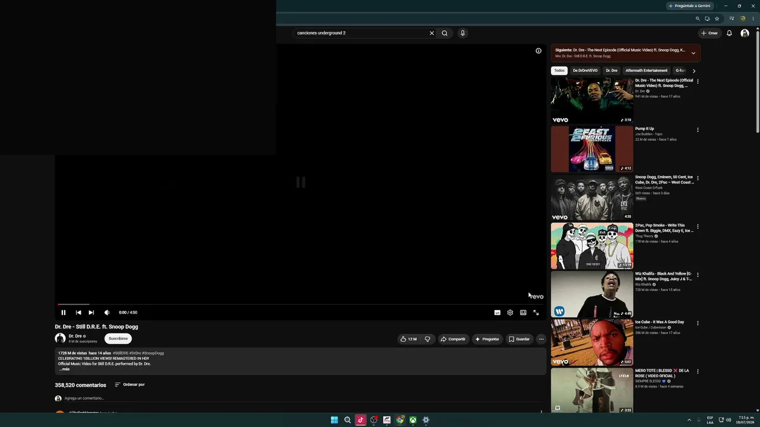Screen dimensions: 760x427
Task: Clear the YouTube search box text
Action: (x=432, y=33)
